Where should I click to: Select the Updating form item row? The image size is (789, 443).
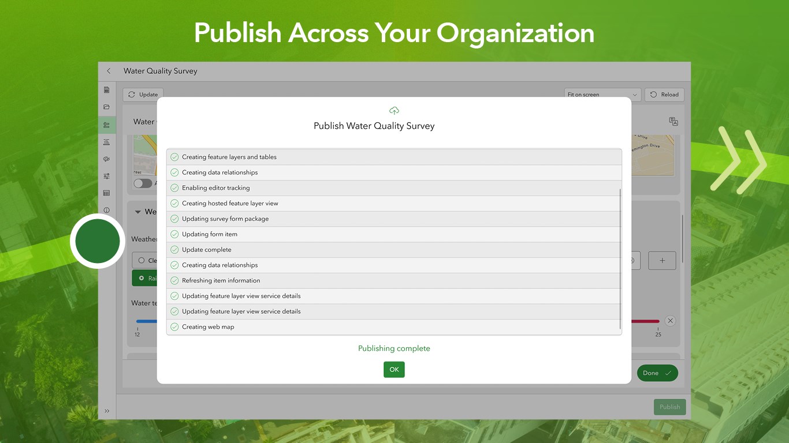pos(394,234)
